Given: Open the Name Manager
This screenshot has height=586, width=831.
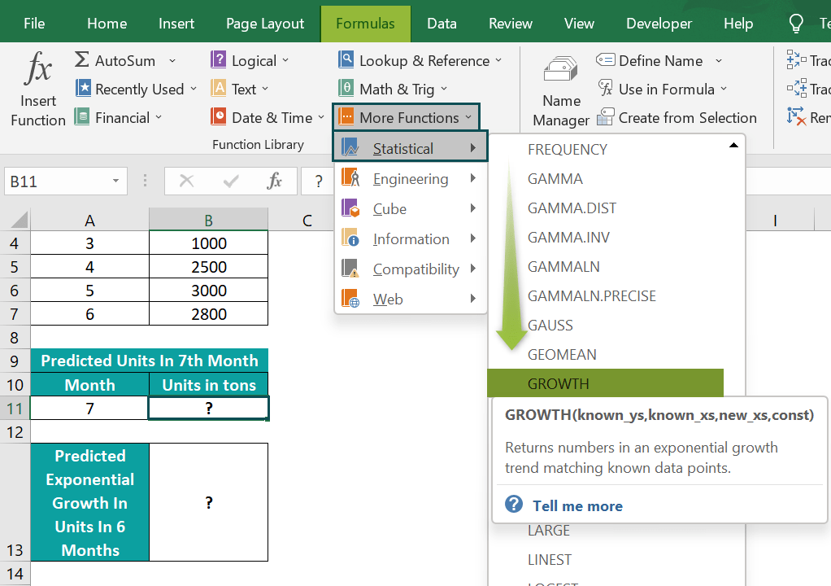Looking at the screenshot, I should pyautogui.click(x=560, y=88).
